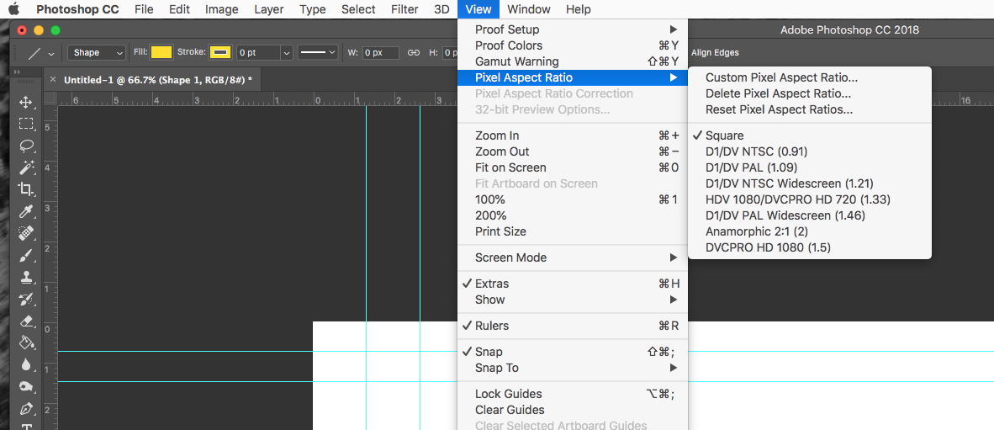Open the stroke width dropdown arrow

click(x=287, y=53)
